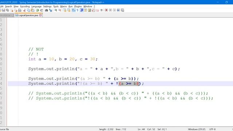Open the ? help menu
Screen dimensions: 233x131
coord(94,7)
